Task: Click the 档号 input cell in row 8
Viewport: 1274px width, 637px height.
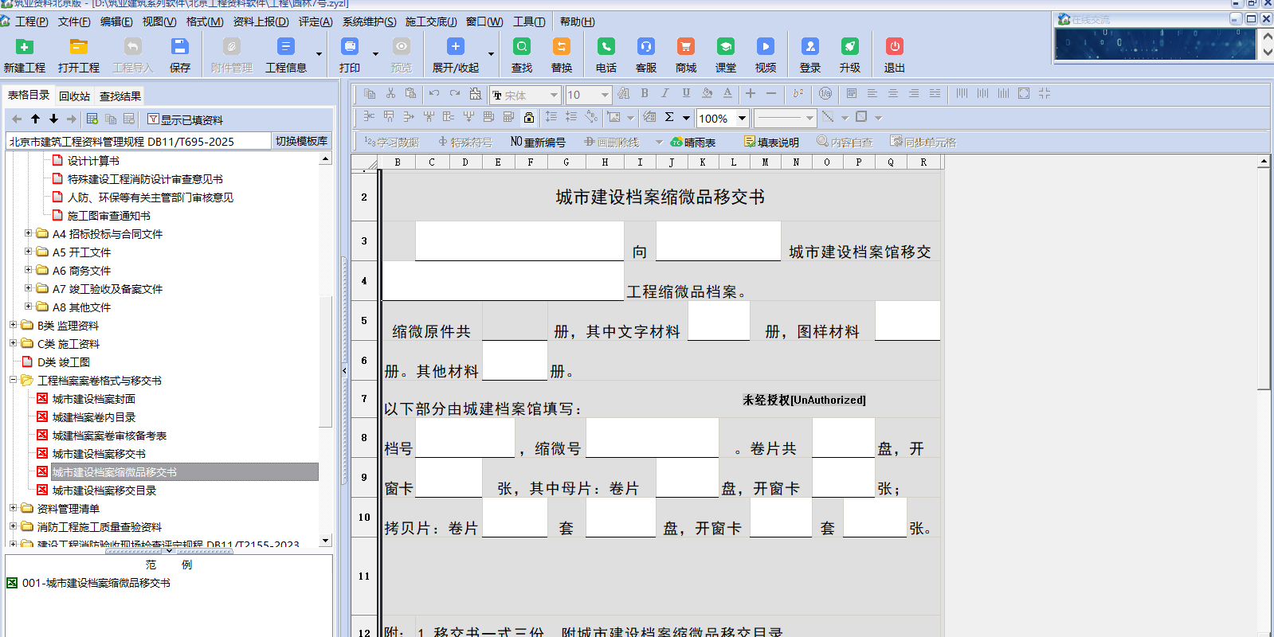Action: (x=465, y=438)
